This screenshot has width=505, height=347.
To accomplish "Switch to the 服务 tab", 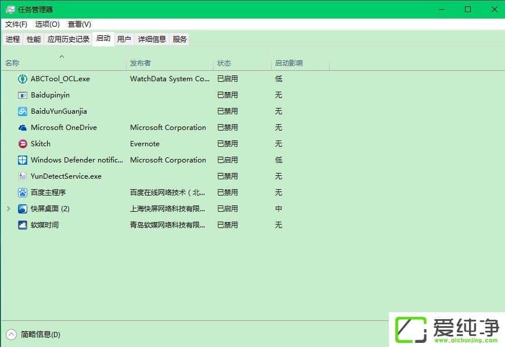I will 179,39.
